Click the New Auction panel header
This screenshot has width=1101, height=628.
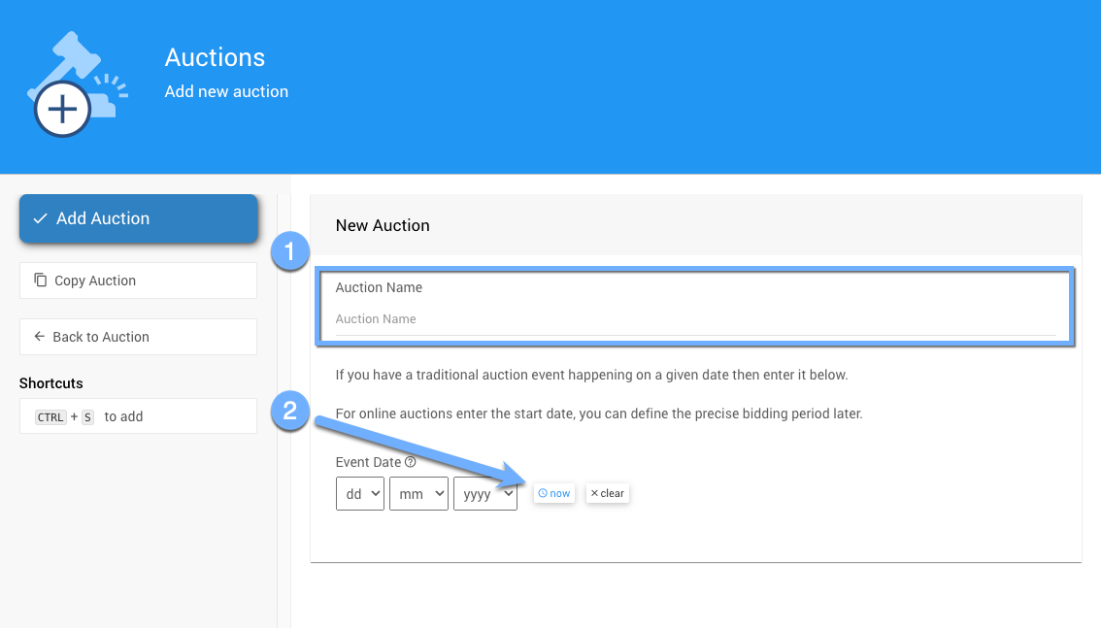click(383, 225)
